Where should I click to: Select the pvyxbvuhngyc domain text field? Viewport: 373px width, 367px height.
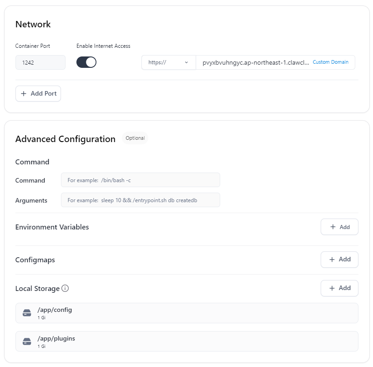point(255,62)
